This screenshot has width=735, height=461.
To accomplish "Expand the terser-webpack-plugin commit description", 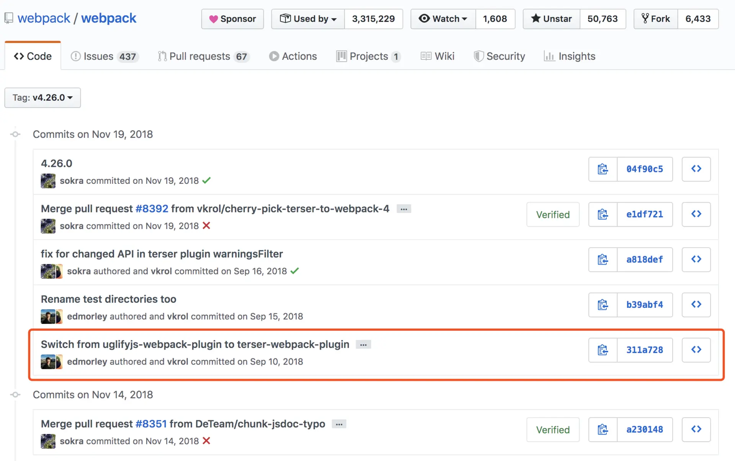I will point(363,345).
